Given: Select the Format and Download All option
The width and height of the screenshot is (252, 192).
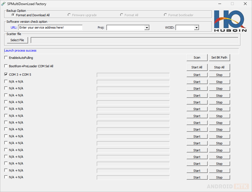Looking at the screenshot, I should click(x=13, y=15).
